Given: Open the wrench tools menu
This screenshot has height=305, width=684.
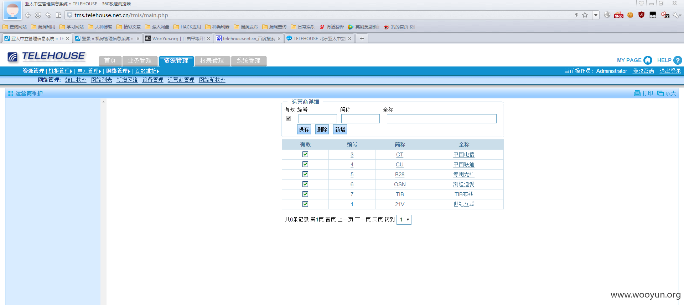Looking at the screenshot, I should [677, 15].
